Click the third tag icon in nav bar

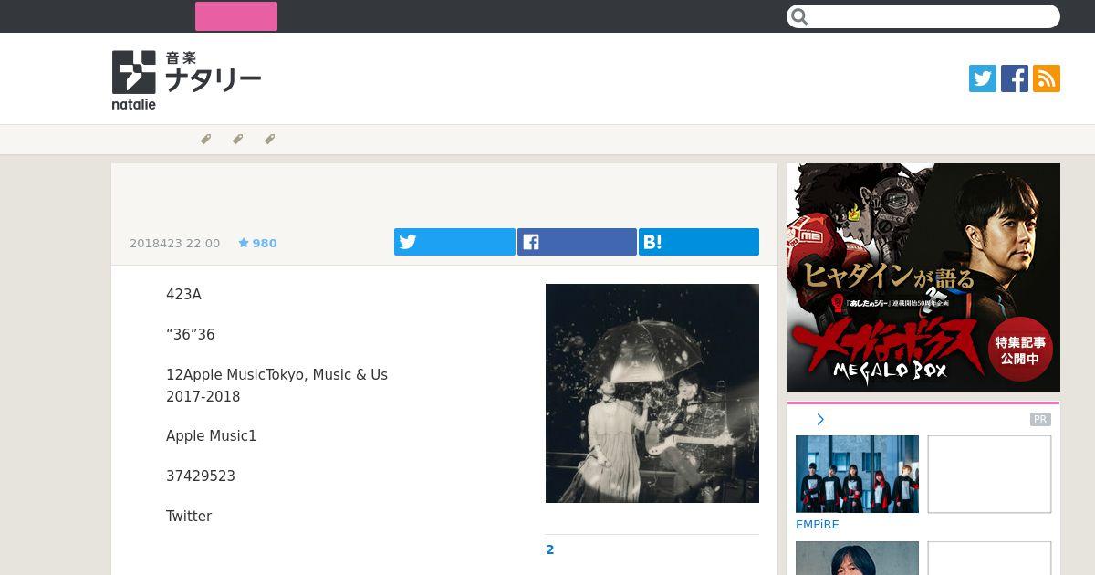coord(269,140)
